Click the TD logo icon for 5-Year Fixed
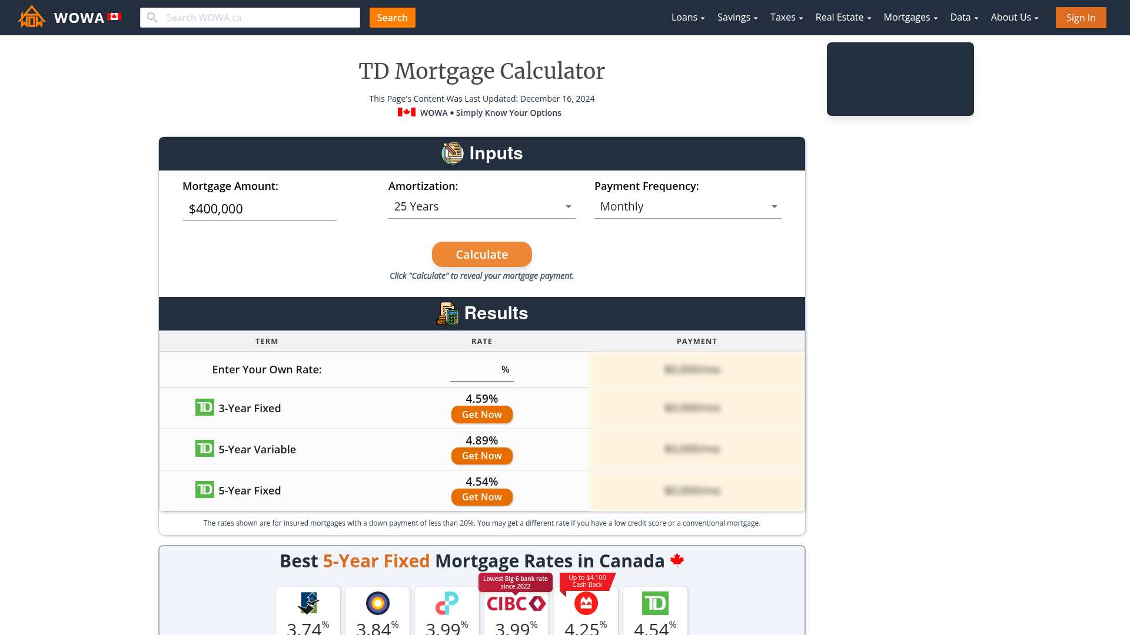The width and height of the screenshot is (1130, 635). point(204,489)
